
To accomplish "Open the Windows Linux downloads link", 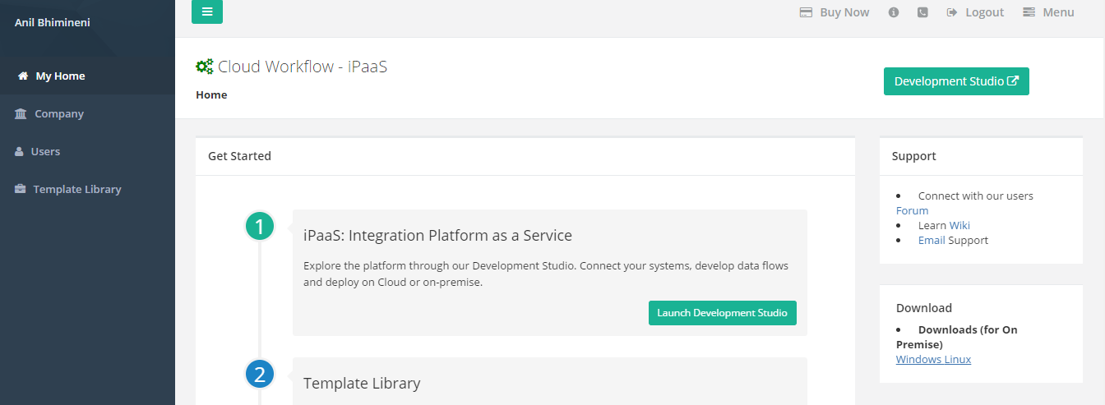I will 933,359.
